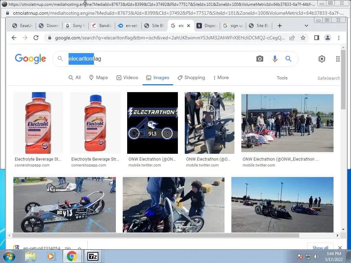Viewport: 351px width, 263px height.
Task: Open the Electrathon 913 logo thumbnail
Action: (x=153, y=123)
